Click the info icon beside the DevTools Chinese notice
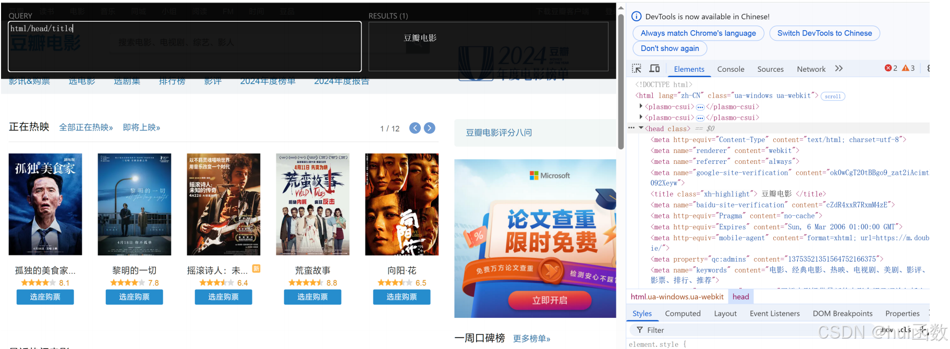 [636, 17]
